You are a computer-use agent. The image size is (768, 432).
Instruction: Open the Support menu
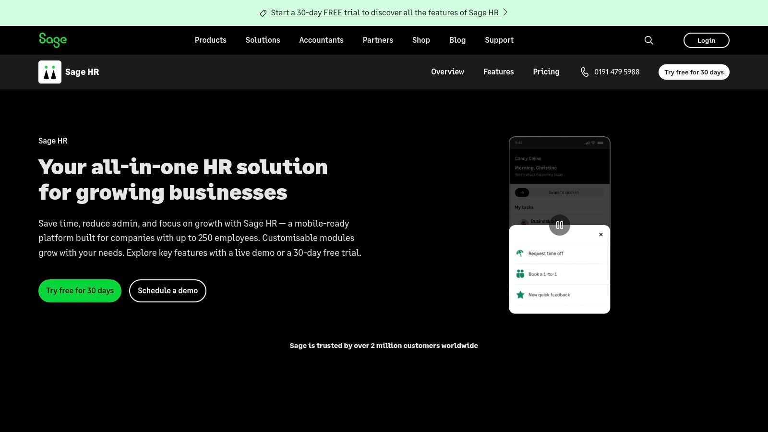click(x=499, y=40)
